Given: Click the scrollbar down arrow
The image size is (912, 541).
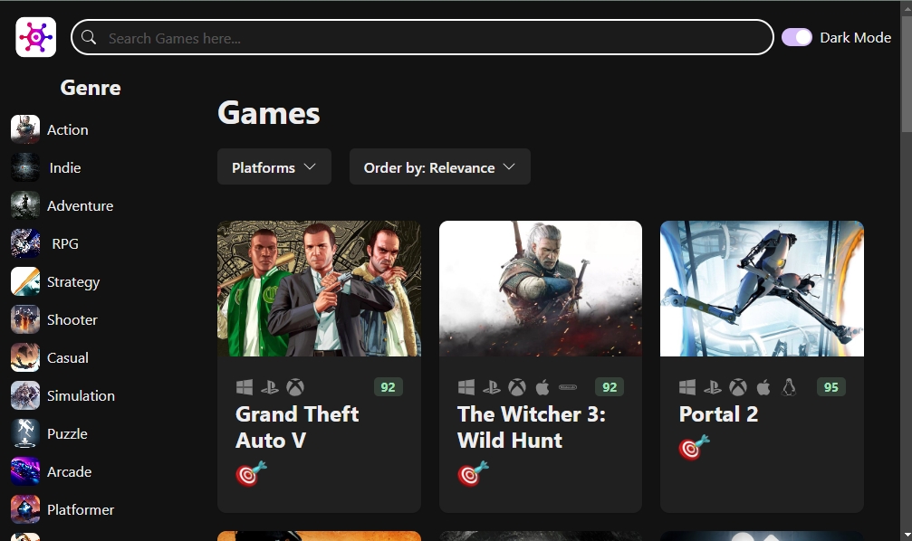Looking at the screenshot, I should [x=907, y=536].
